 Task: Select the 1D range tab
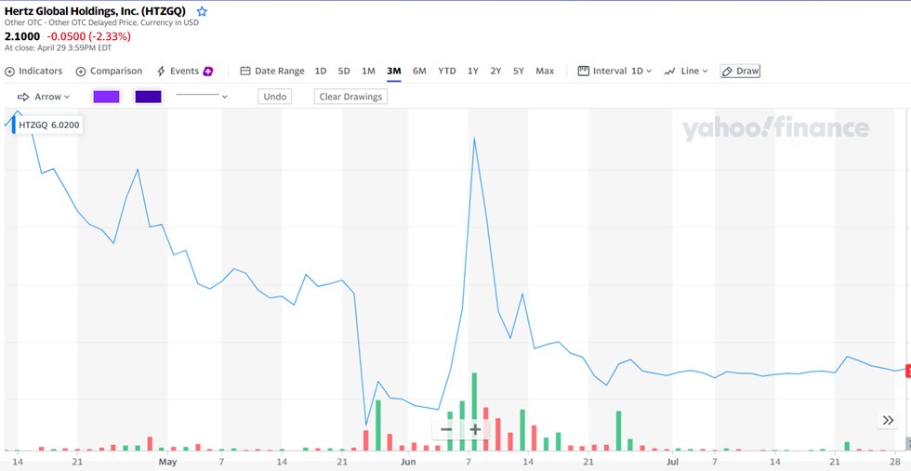click(320, 71)
